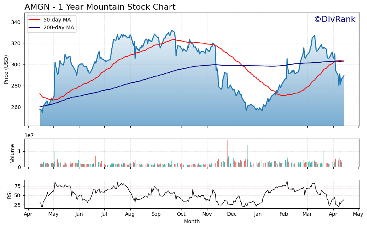
Task: Click the 'Jan' month tick label
Action: point(258,214)
